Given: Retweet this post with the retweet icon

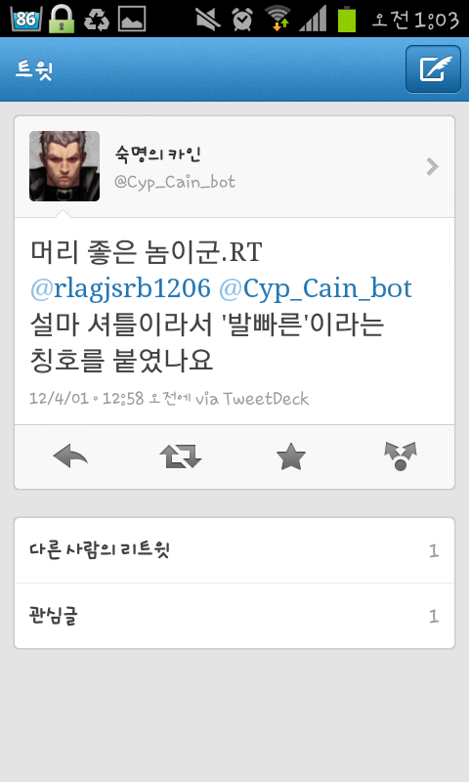Looking at the screenshot, I should 181,456.
